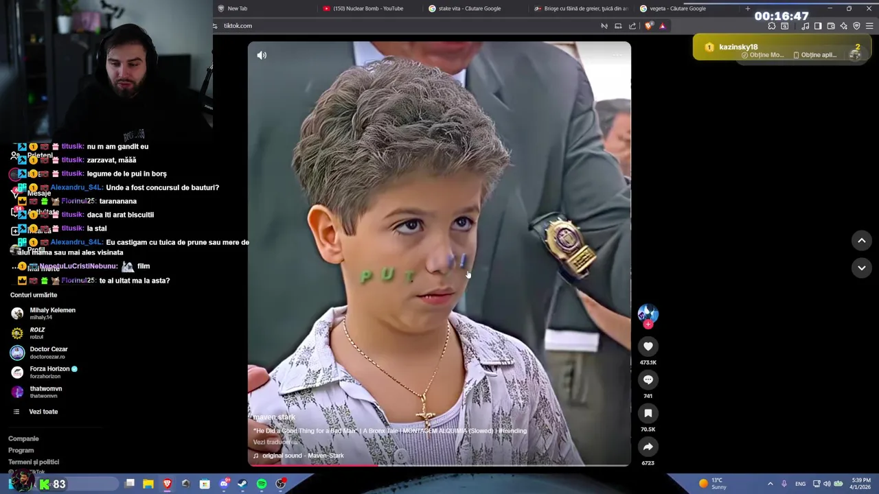Open the video comments icon

tap(648, 380)
